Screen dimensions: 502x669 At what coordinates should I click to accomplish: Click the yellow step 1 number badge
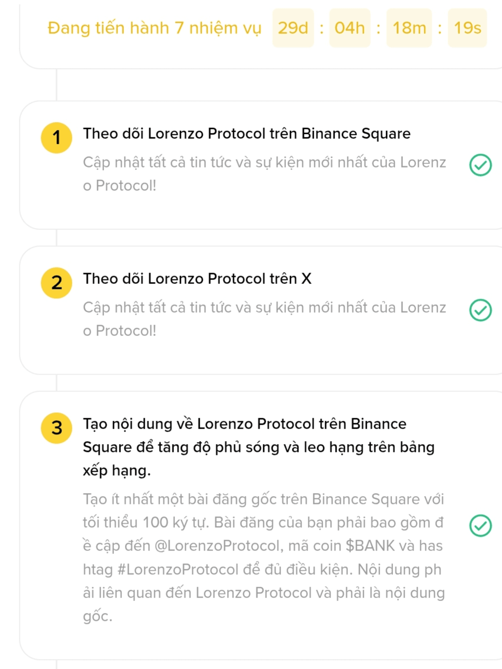pos(56,137)
